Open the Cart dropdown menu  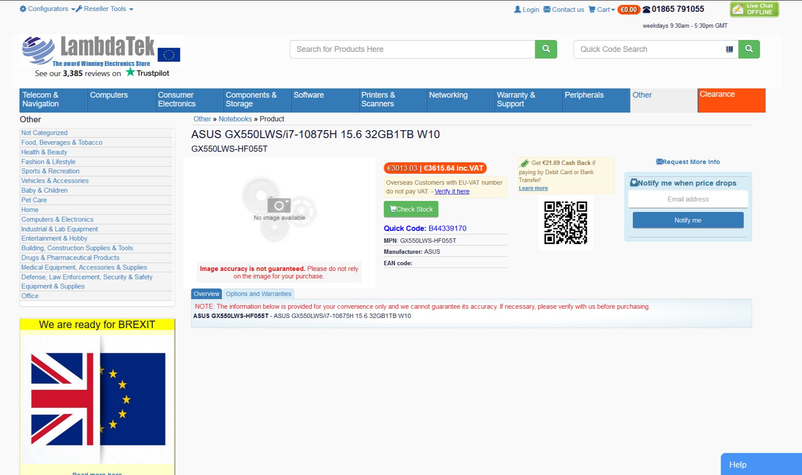pyautogui.click(x=602, y=9)
